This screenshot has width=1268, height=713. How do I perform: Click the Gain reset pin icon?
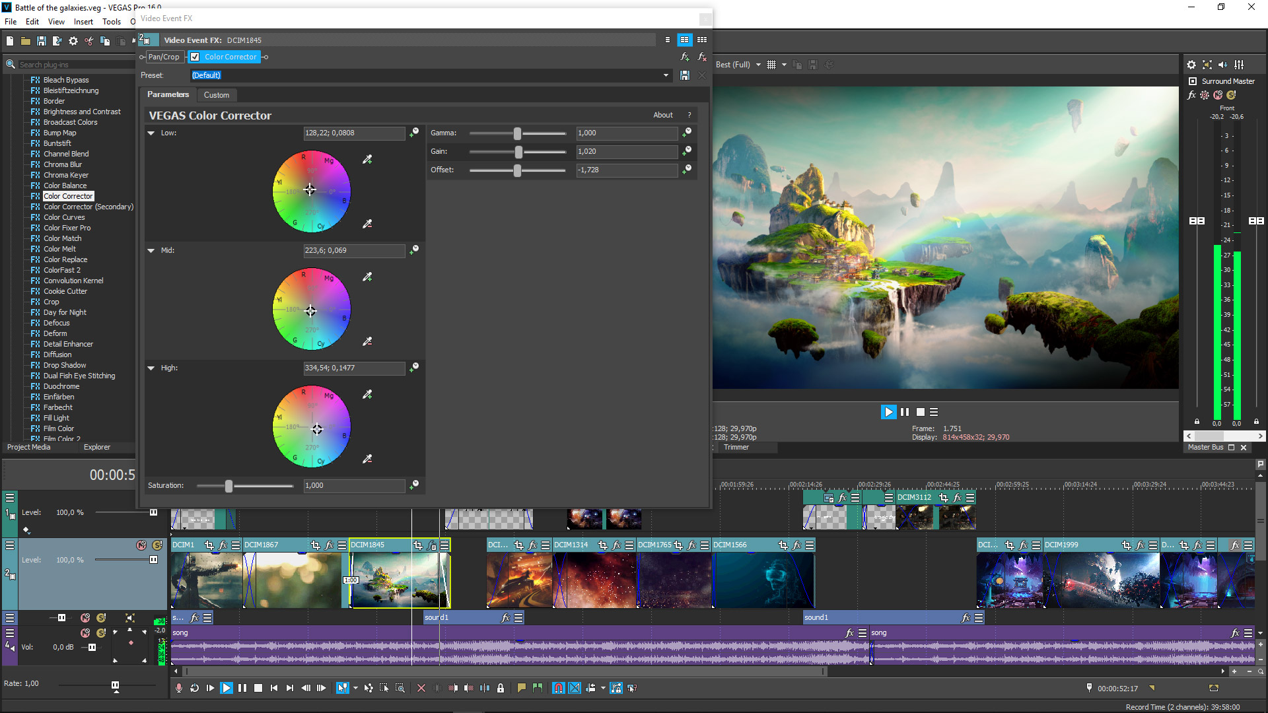pyautogui.click(x=687, y=151)
